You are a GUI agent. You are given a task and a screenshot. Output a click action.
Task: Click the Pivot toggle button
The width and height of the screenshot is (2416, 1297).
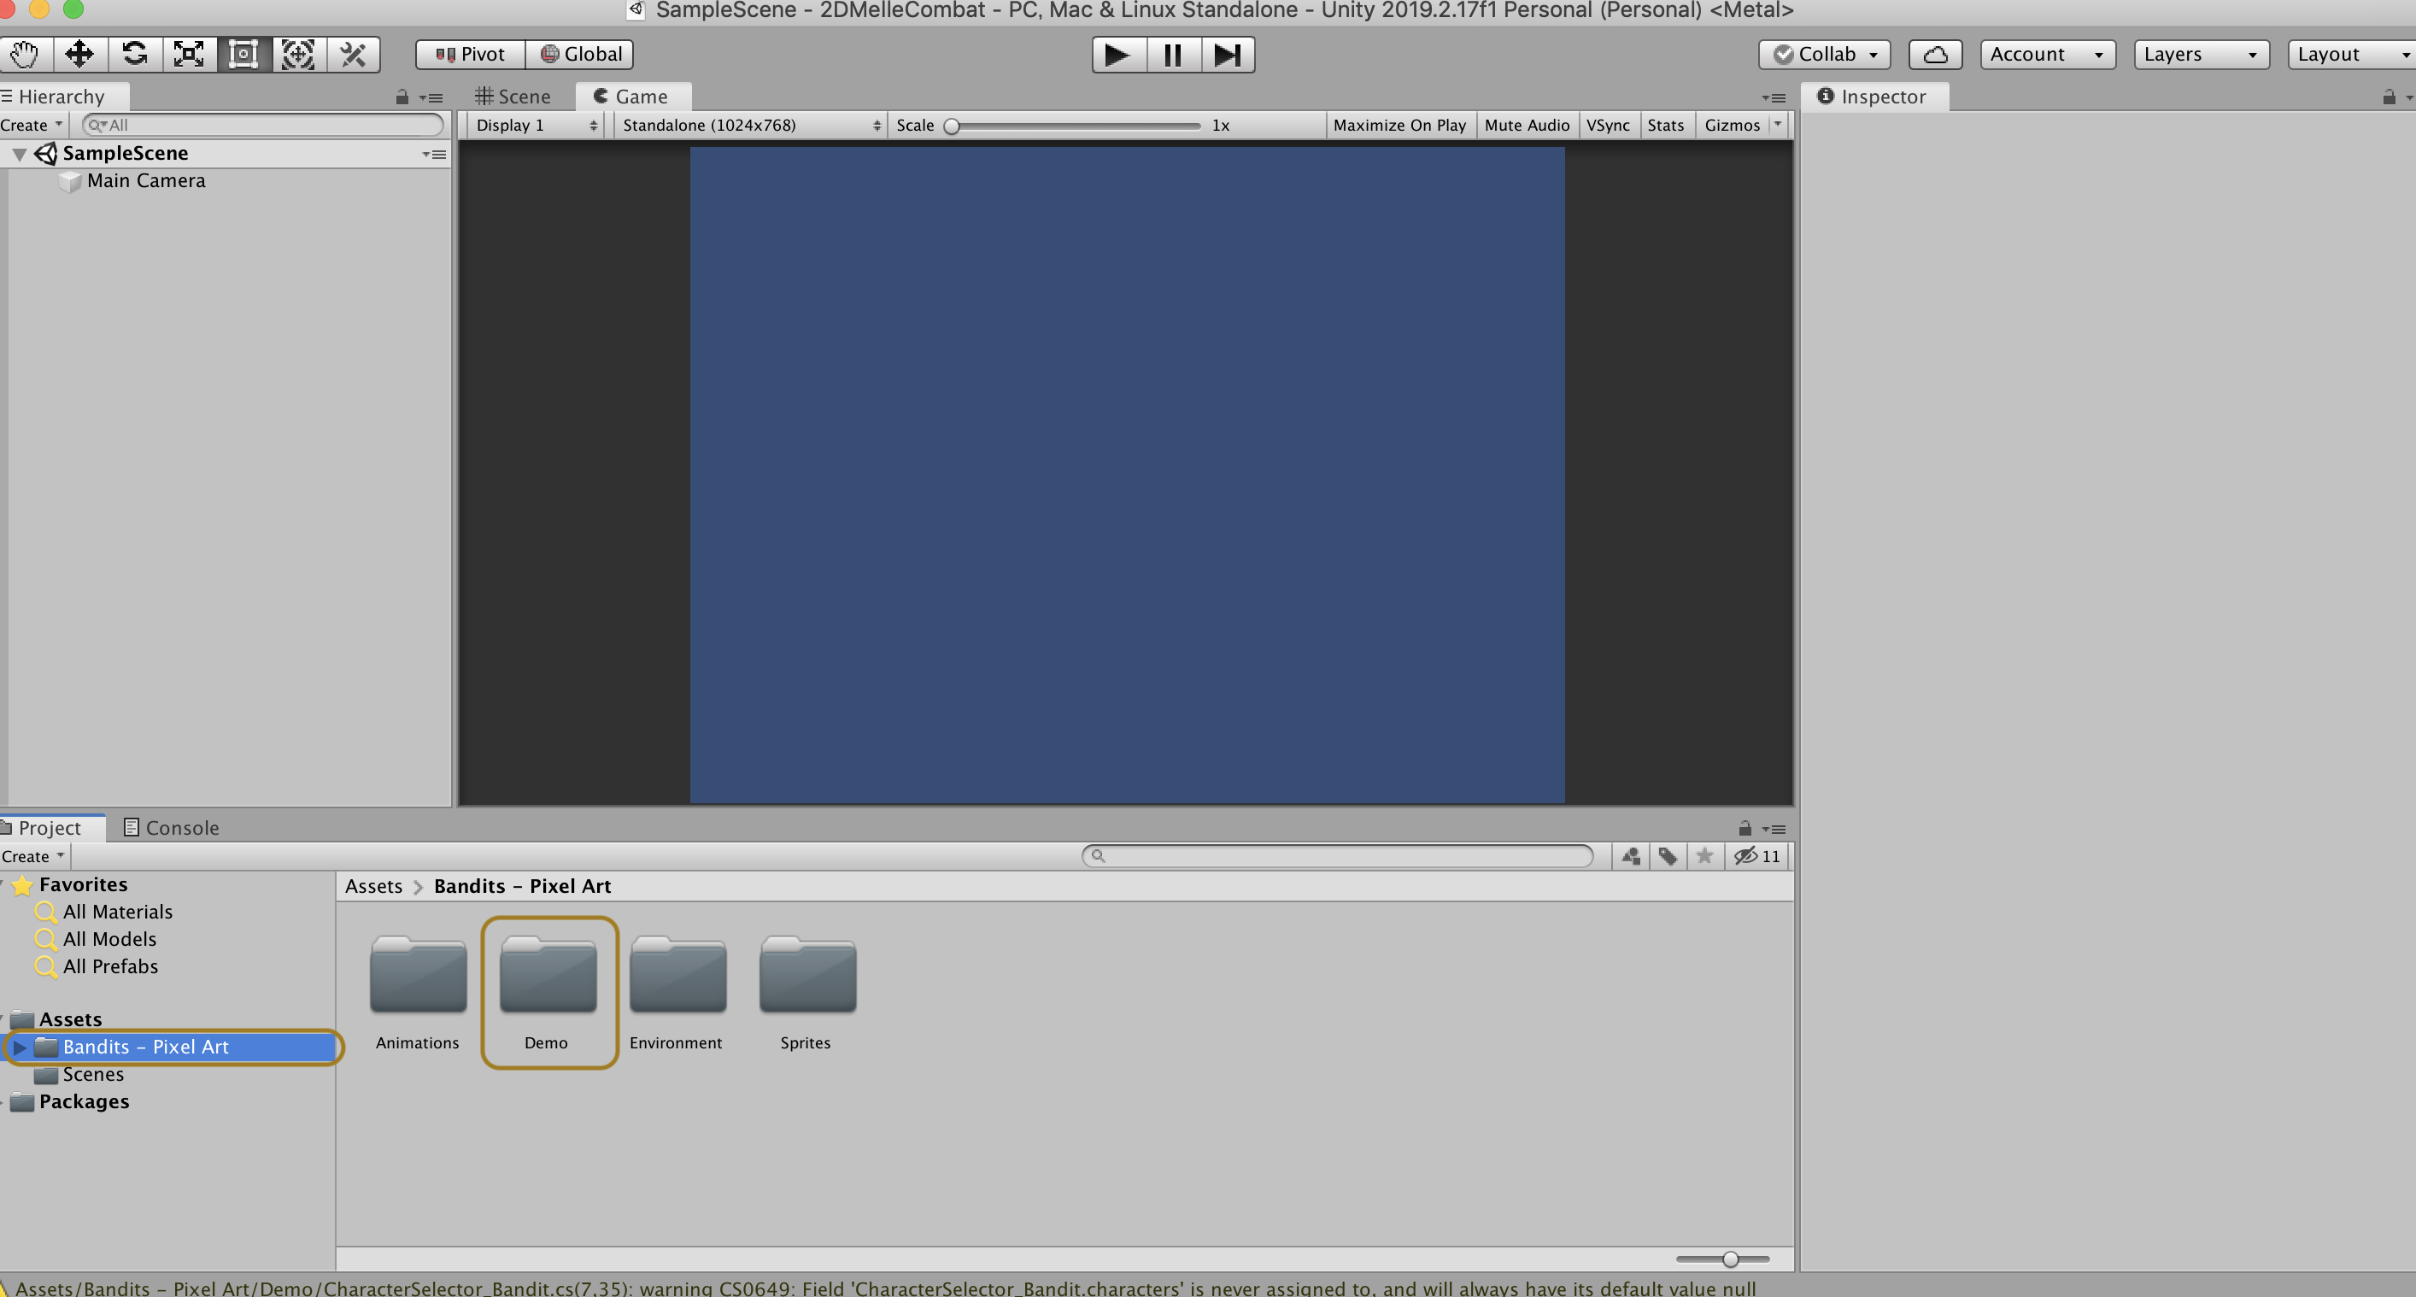coord(471,55)
